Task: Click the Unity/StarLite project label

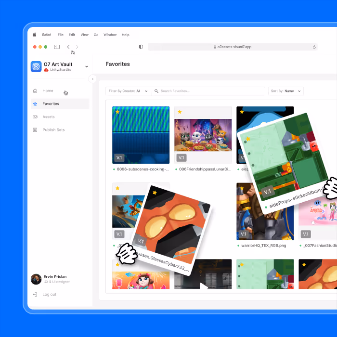Action: click(x=61, y=70)
